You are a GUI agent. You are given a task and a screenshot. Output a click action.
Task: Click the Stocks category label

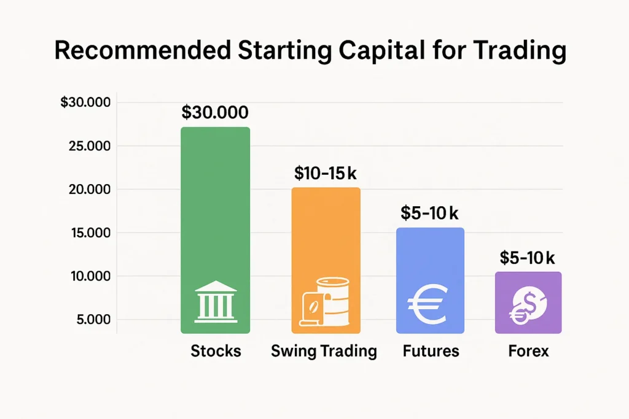[216, 352]
